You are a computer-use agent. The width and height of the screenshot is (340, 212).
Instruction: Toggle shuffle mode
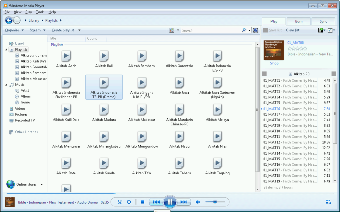(120, 202)
